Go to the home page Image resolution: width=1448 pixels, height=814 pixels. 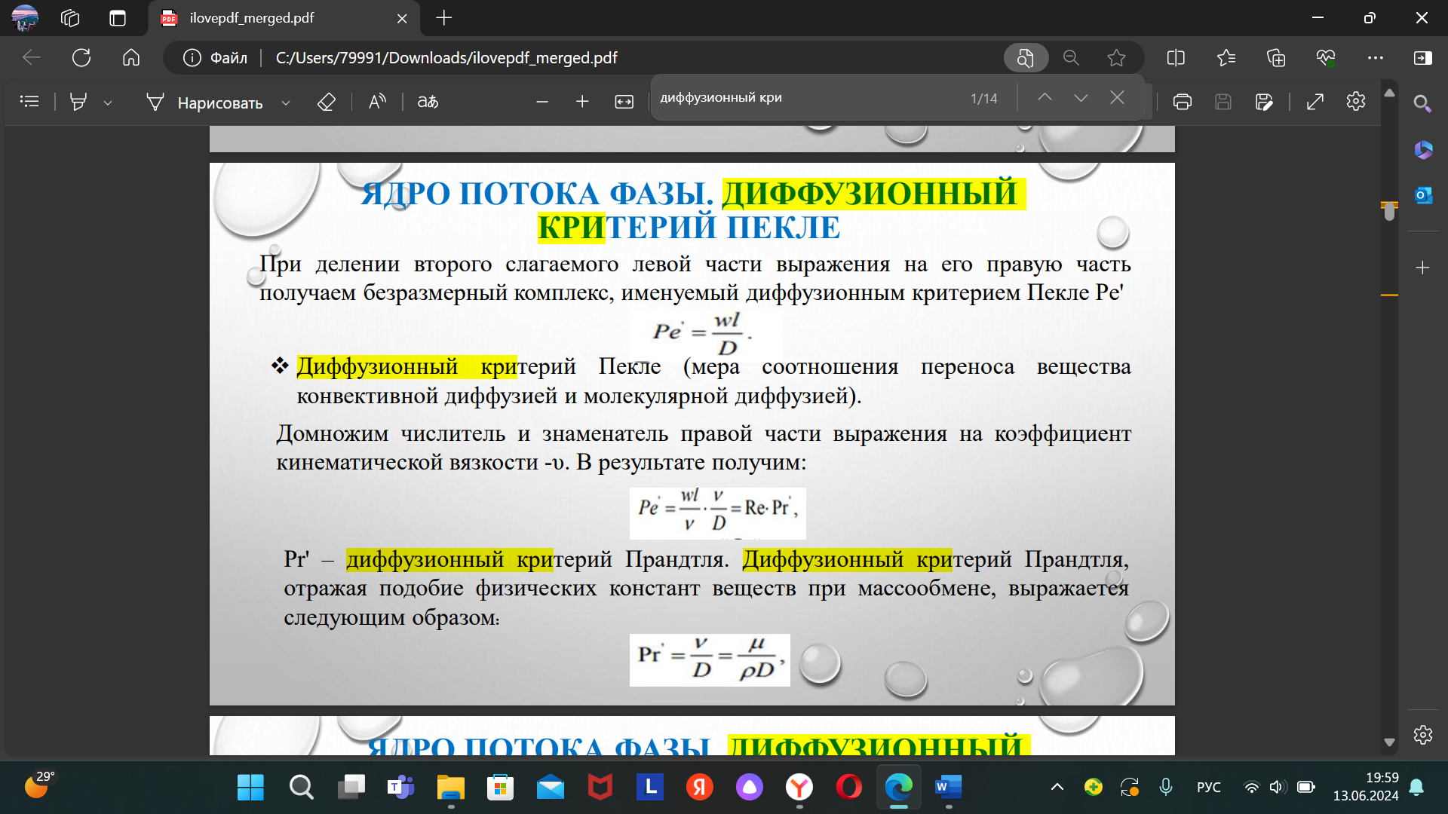click(131, 58)
